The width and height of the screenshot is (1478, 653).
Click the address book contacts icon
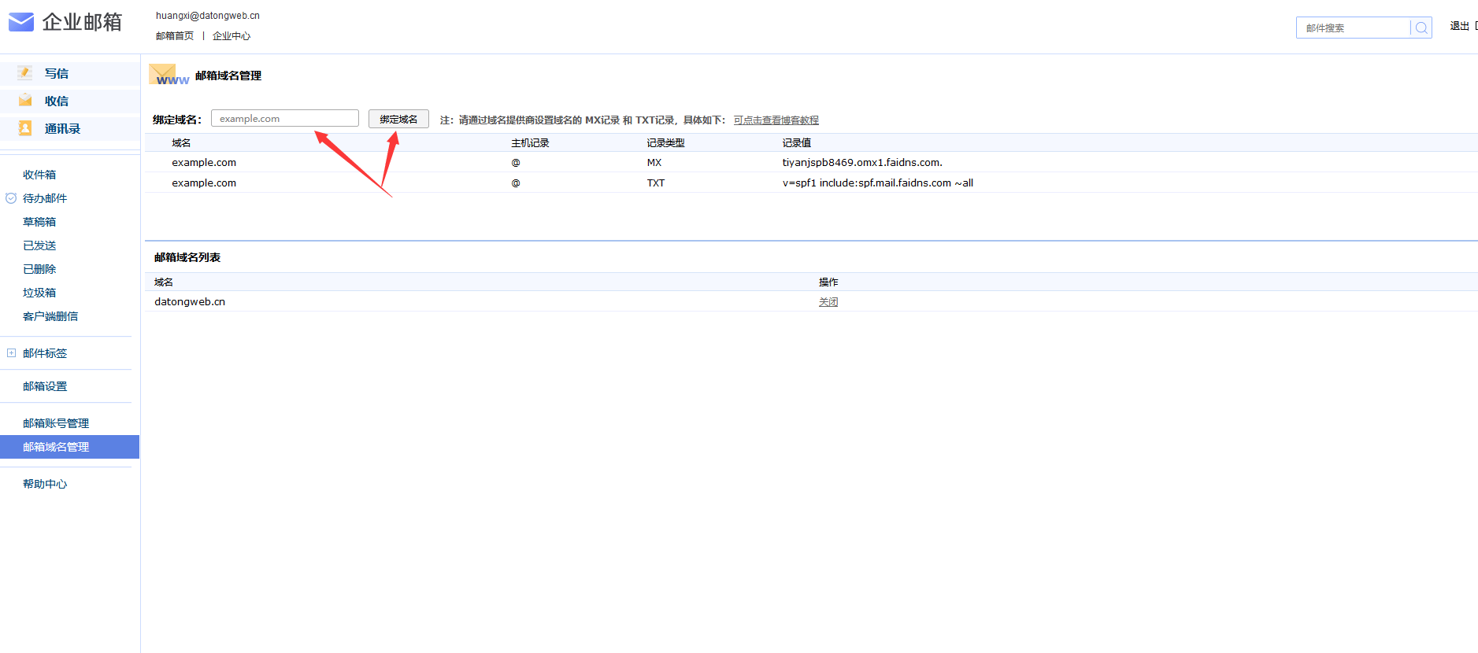[x=25, y=128]
